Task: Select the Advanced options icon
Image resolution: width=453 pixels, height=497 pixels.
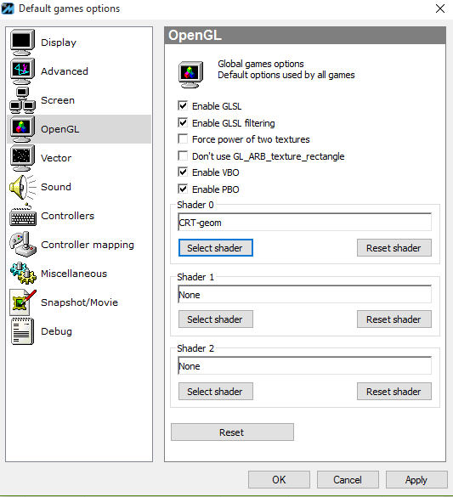Action: [x=22, y=71]
